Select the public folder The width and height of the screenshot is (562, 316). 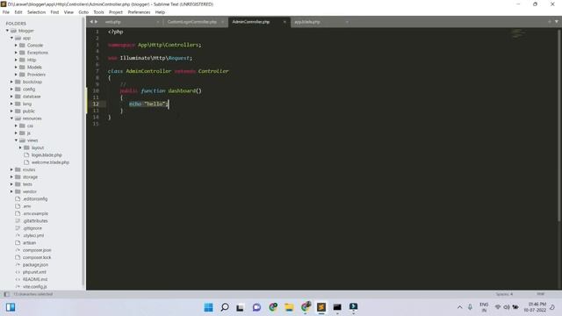[29, 111]
